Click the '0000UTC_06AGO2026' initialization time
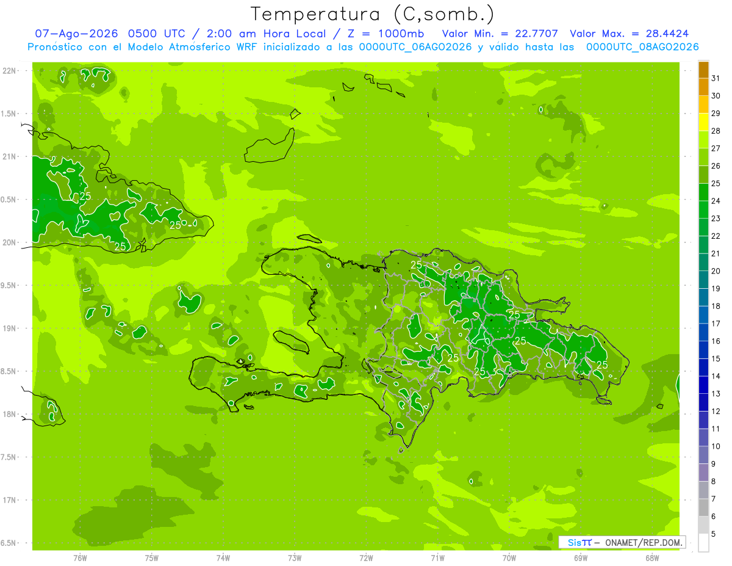 pyautogui.click(x=415, y=47)
